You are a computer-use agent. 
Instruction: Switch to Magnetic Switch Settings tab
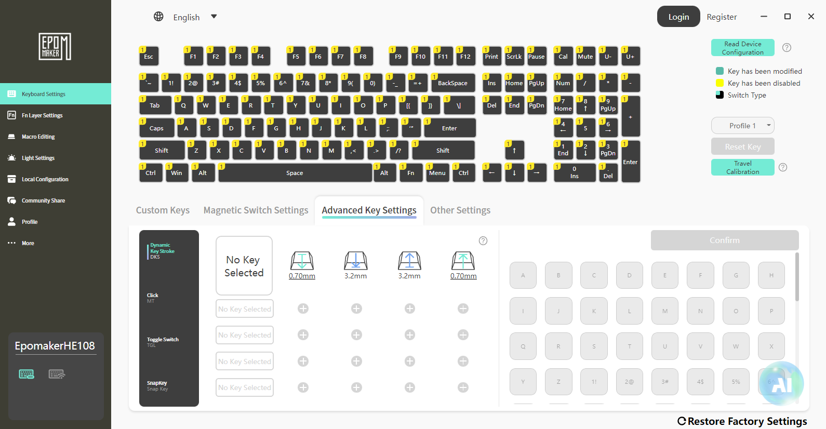pos(256,210)
